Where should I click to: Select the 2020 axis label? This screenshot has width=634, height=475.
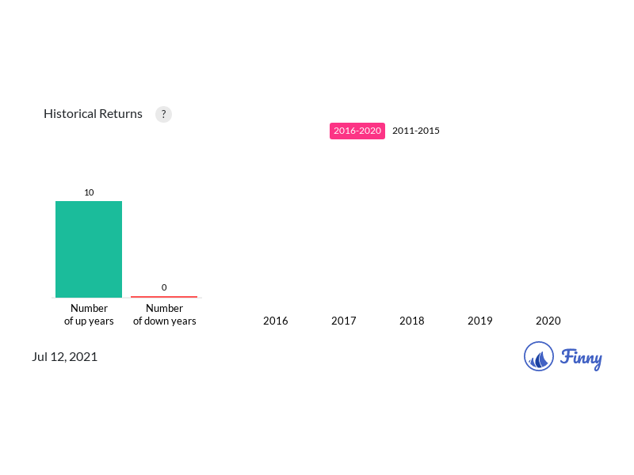pyautogui.click(x=548, y=321)
